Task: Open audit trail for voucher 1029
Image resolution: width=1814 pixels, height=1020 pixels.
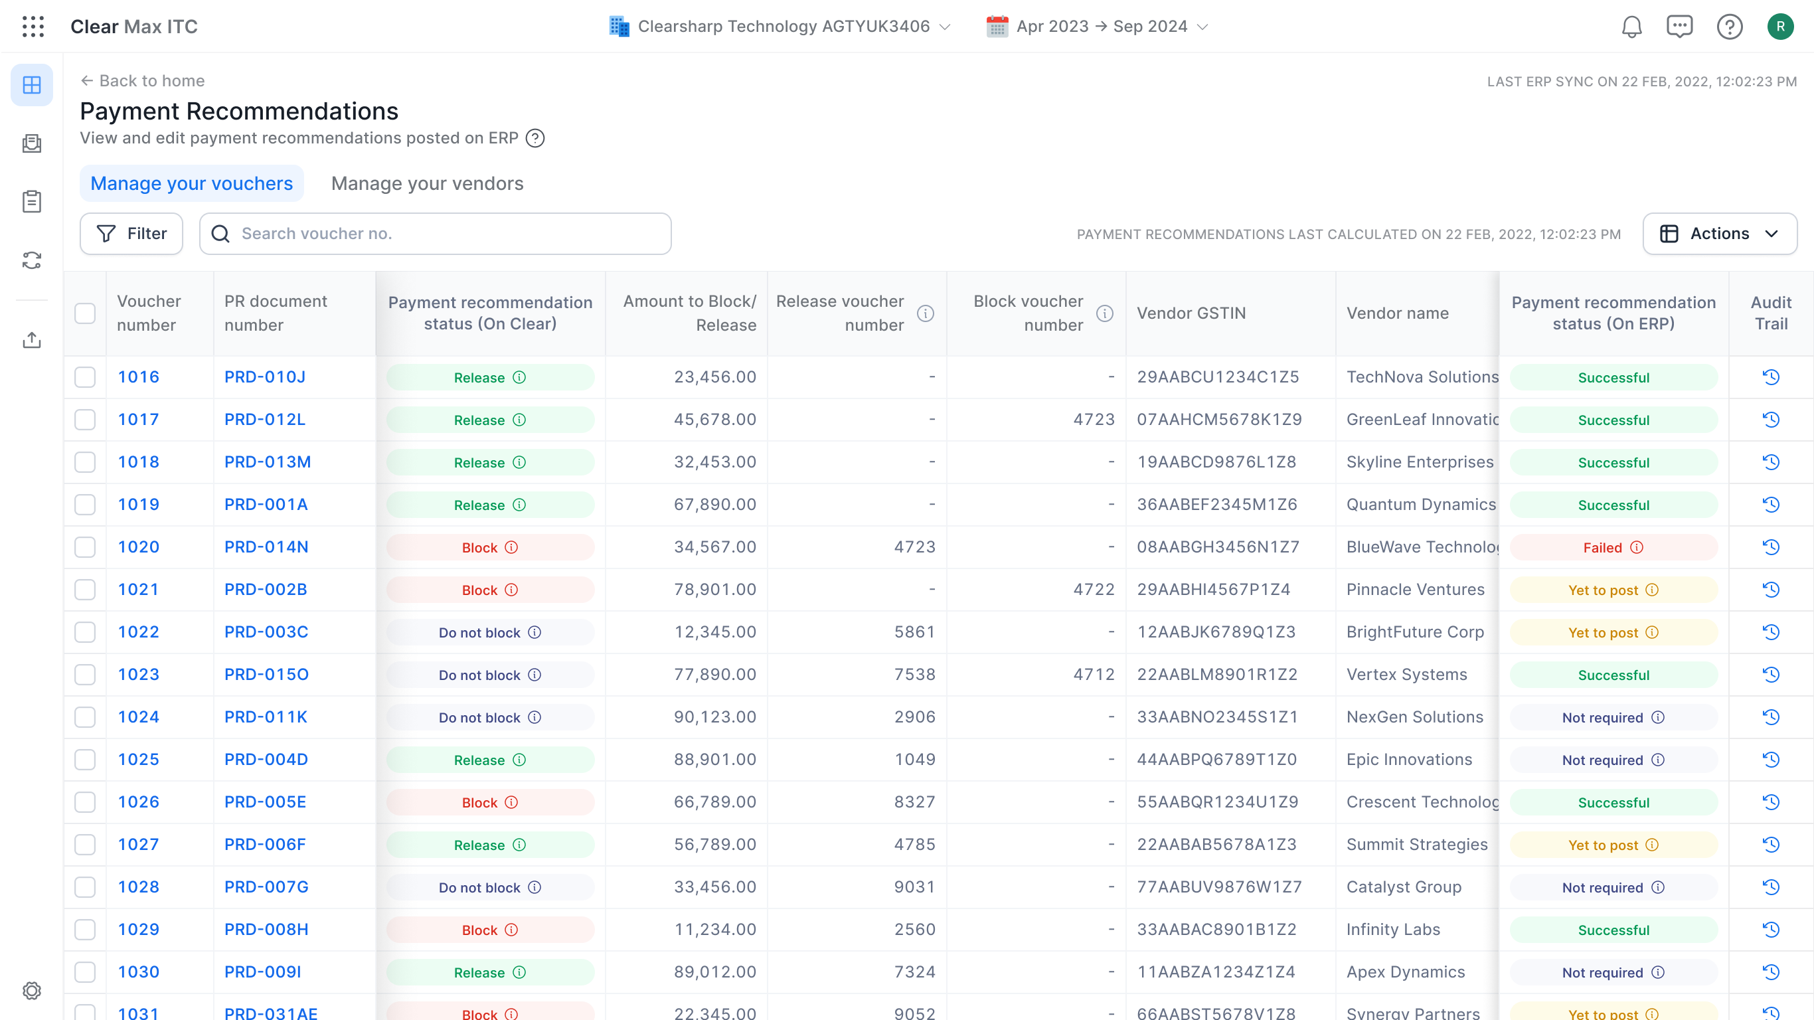Action: click(1771, 930)
